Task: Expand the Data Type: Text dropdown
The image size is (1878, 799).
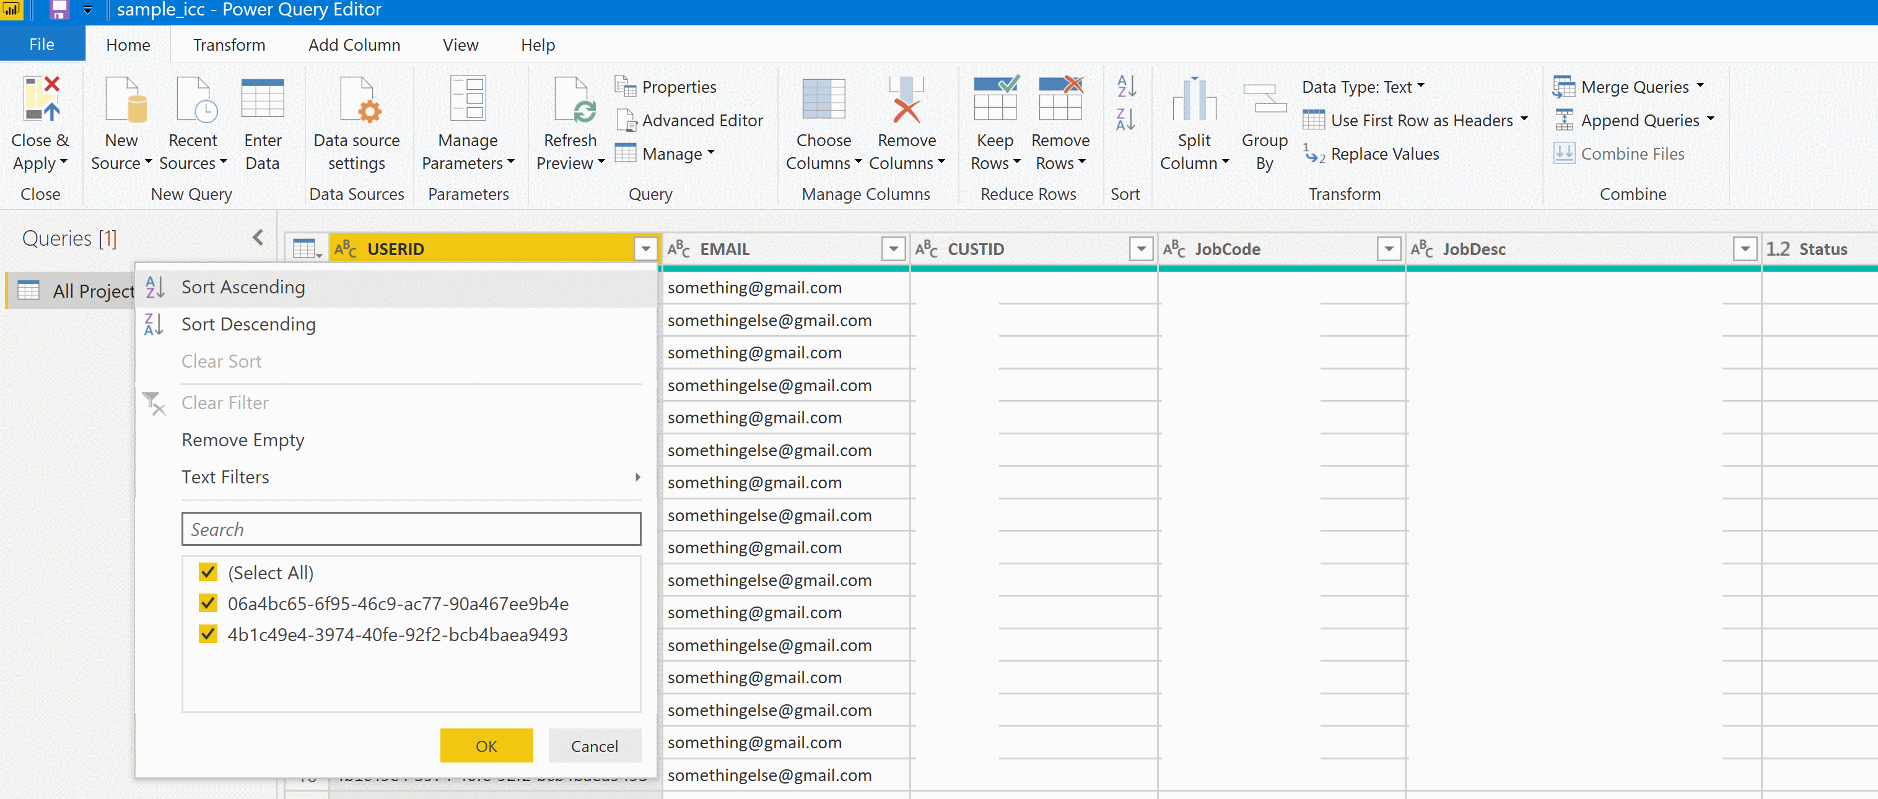Action: click(x=1363, y=87)
